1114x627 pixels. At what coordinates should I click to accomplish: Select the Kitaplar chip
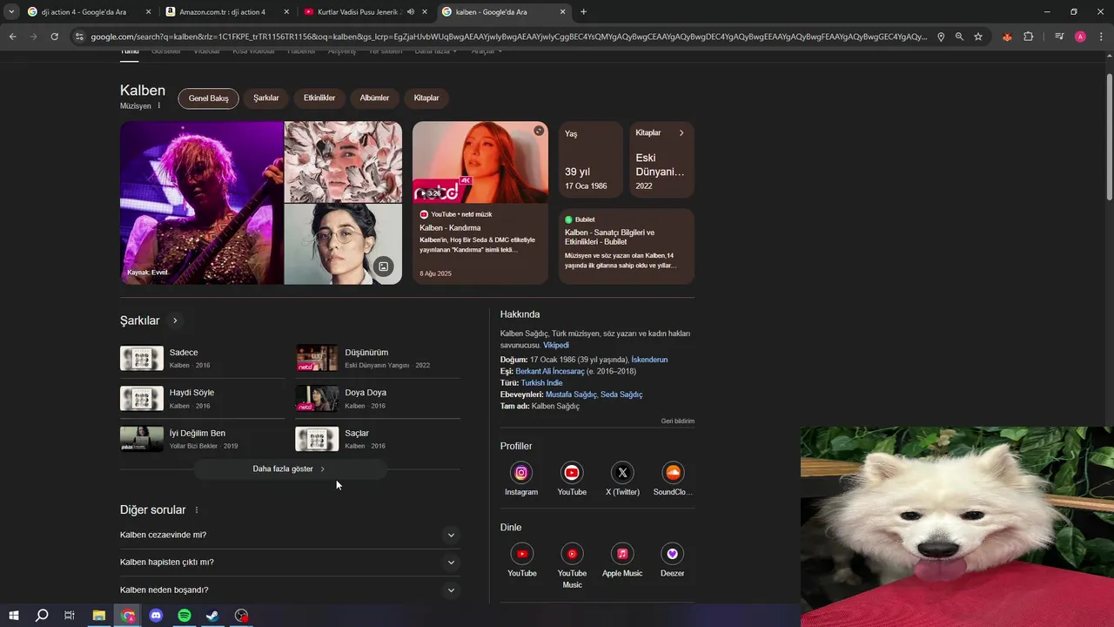[x=426, y=98]
